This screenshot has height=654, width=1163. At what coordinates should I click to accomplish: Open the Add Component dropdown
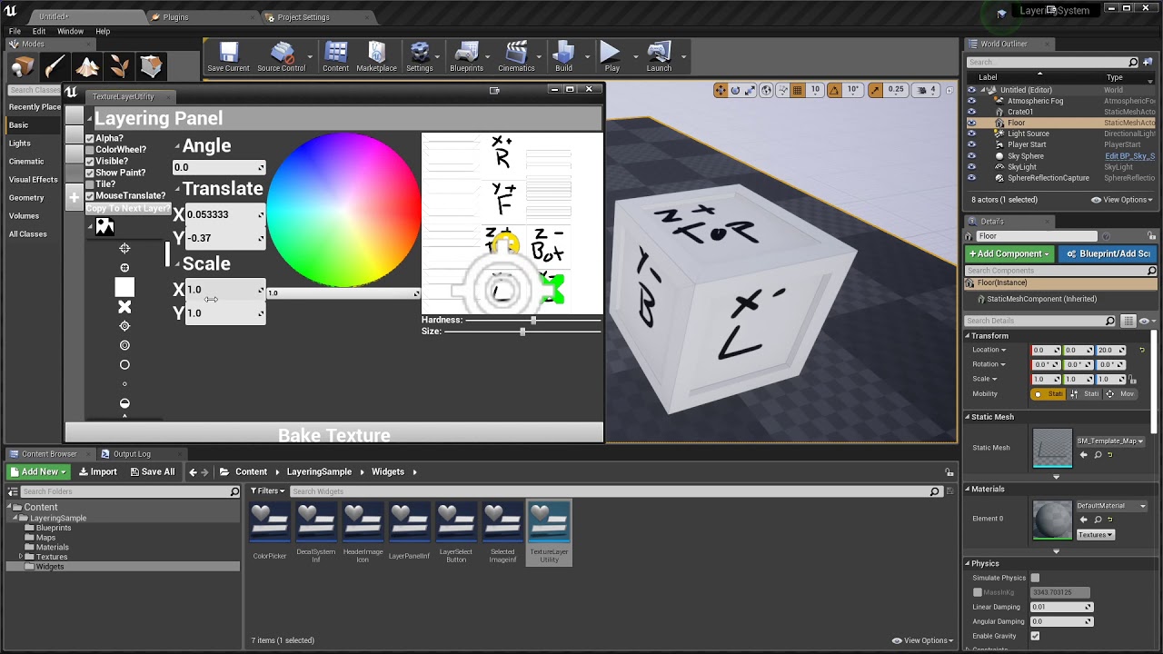pyautogui.click(x=1009, y=253)
